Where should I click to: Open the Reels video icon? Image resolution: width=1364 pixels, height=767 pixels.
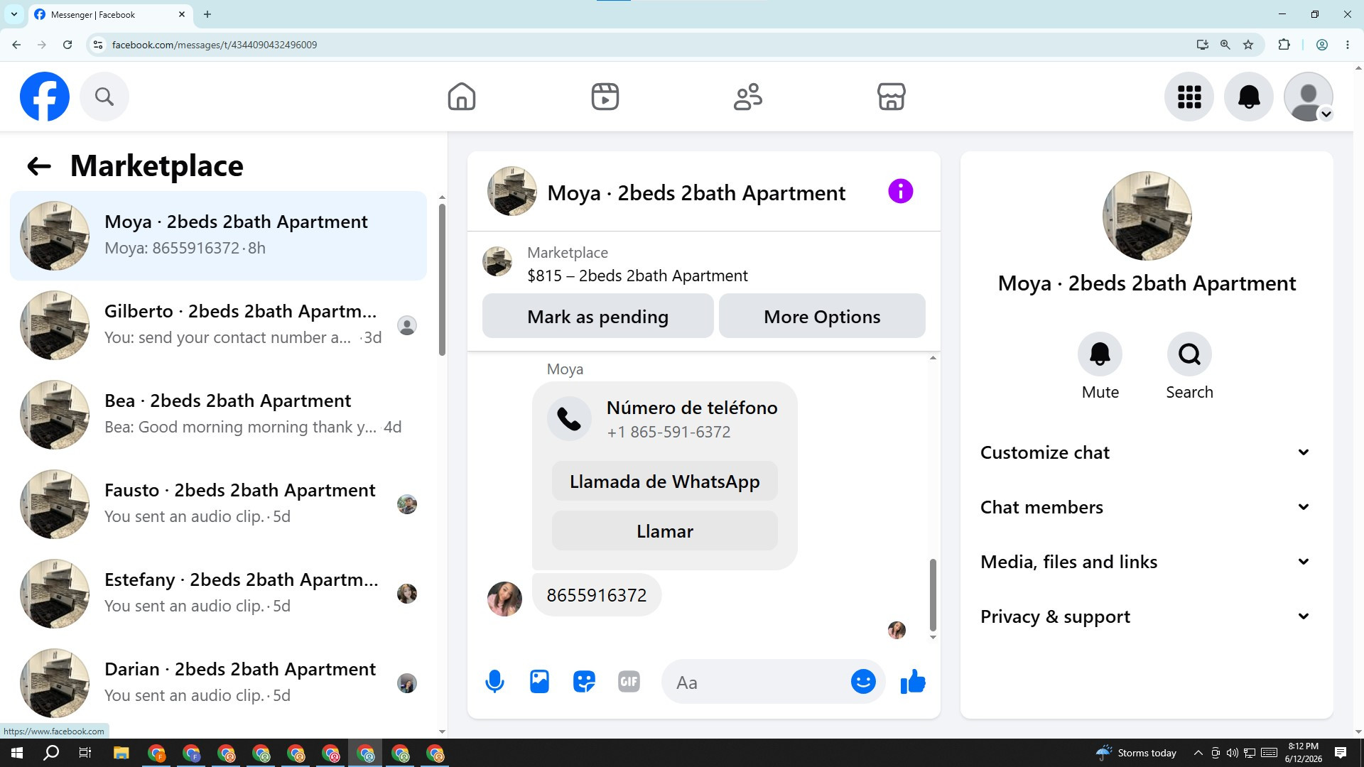[x=605, y=97]
